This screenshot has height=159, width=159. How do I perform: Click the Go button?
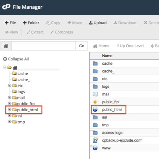81,46
